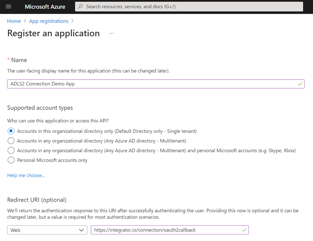Click the Name field label
Viewport: 313px width, 241px height.
(19, 60)
